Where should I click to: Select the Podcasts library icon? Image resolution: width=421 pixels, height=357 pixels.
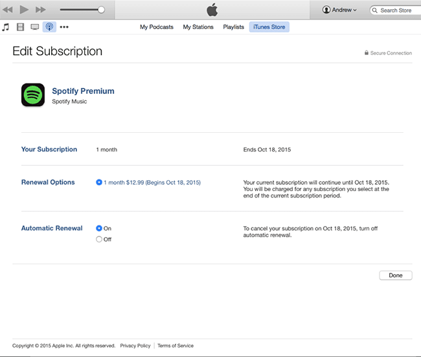click(x=49, y=27)
